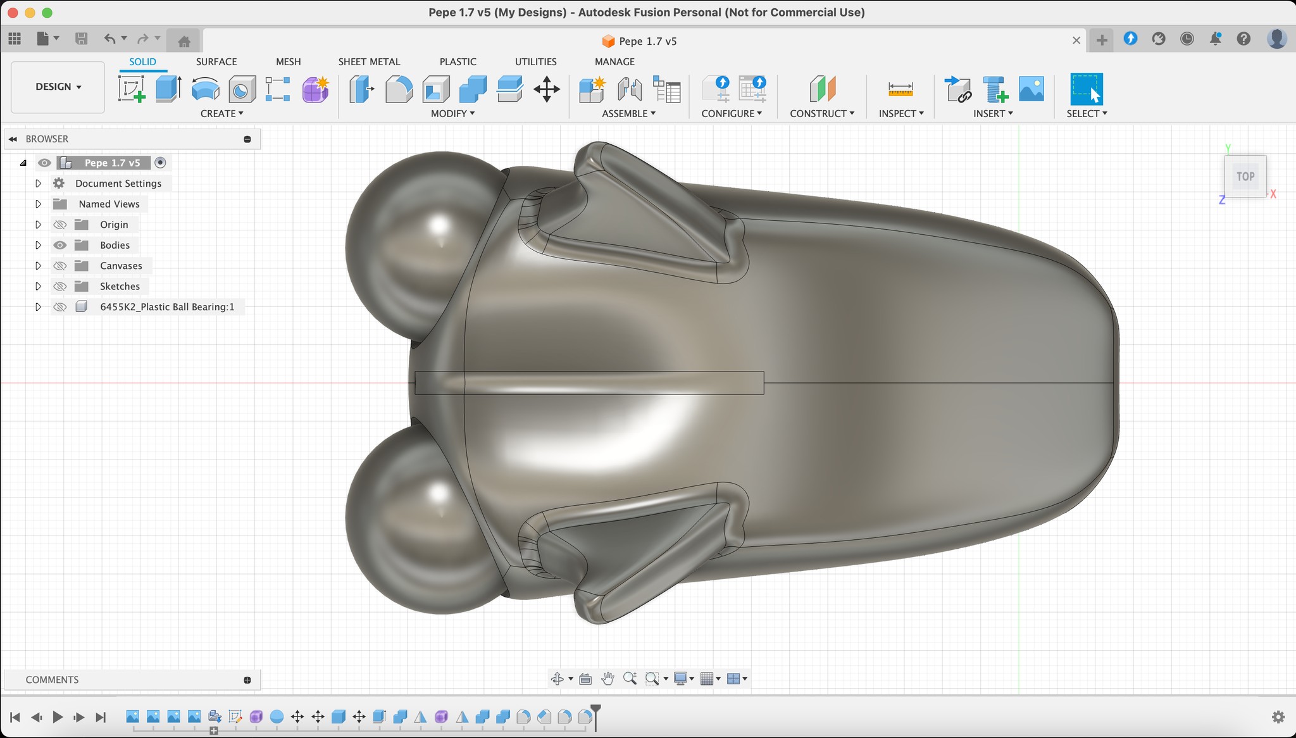Open timeline settings gear
This screenshot has height=738, width=1296.
click(1278, 716)
